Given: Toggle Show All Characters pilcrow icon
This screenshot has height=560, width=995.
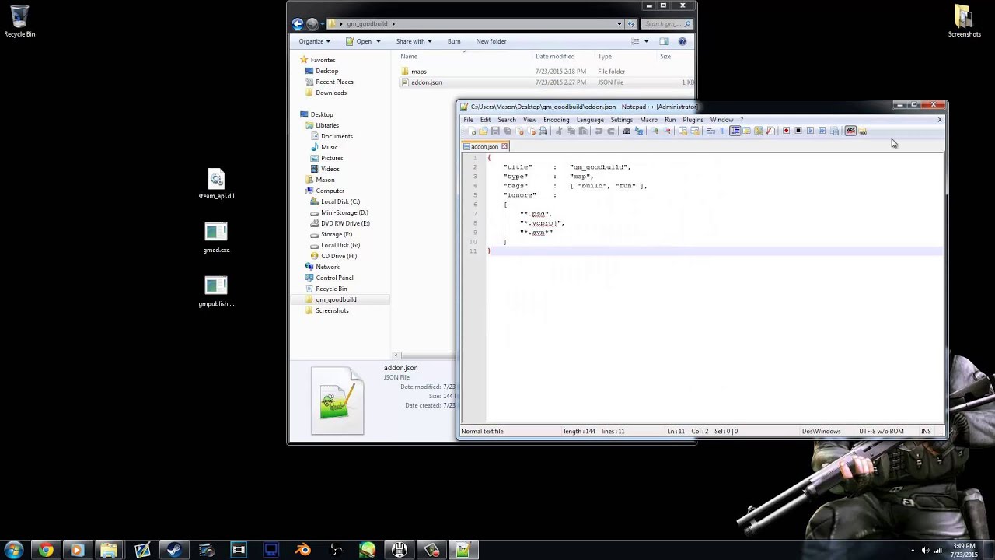Looking at the screenshot, I should pos(723,131).
